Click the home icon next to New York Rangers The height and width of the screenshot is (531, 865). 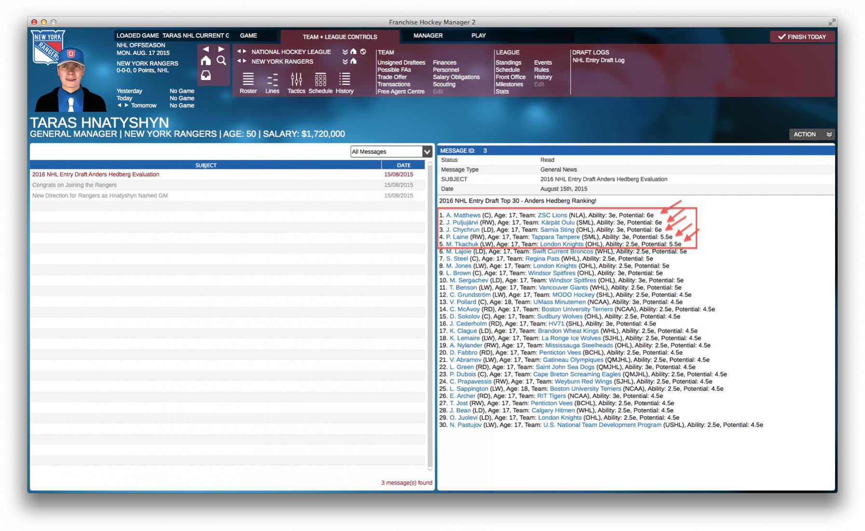pos(354,61)
